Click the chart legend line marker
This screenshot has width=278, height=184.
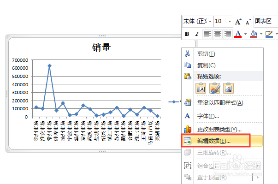tap(174, 102)
